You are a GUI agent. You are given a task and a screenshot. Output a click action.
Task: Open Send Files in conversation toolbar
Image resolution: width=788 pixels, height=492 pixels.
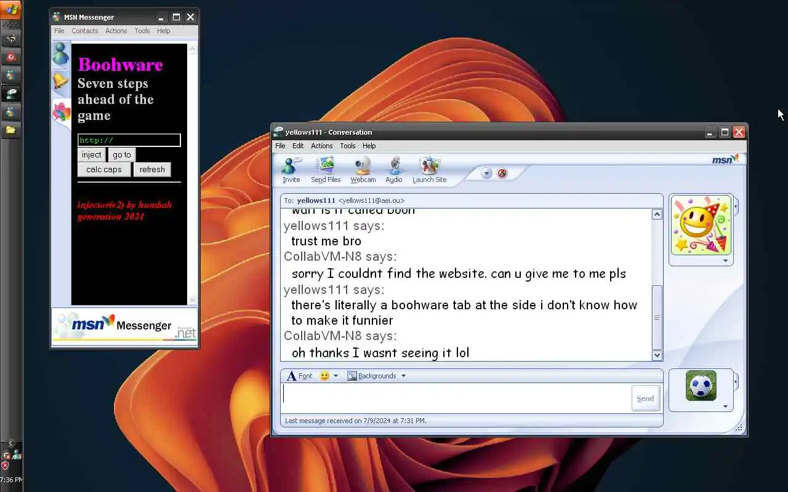click(326, 170)
